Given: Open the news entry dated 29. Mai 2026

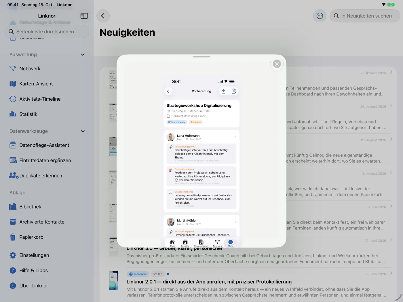Looking at the screenshot, I should click(x=248, y=285).
